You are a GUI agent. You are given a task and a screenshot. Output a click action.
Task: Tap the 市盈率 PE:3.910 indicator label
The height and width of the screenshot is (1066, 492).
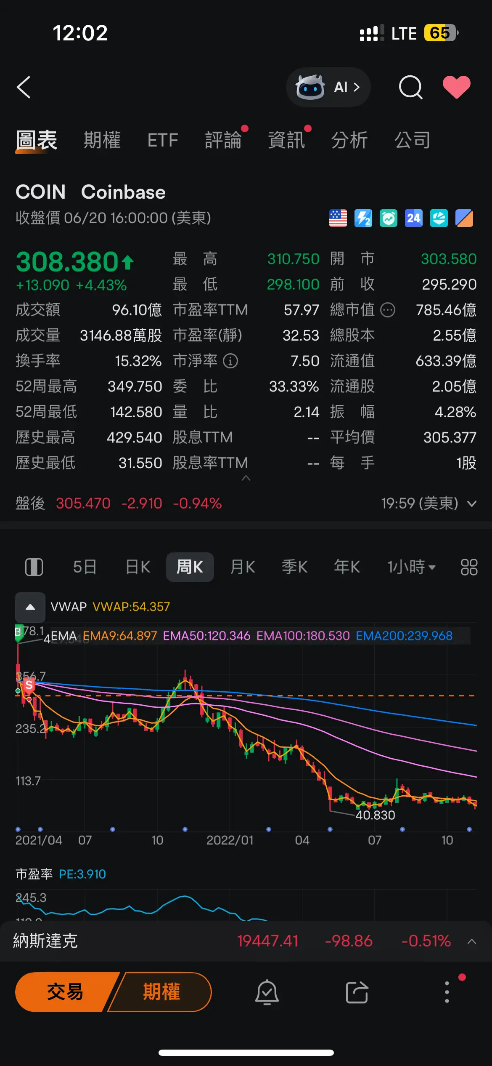(x=61, y=874)
